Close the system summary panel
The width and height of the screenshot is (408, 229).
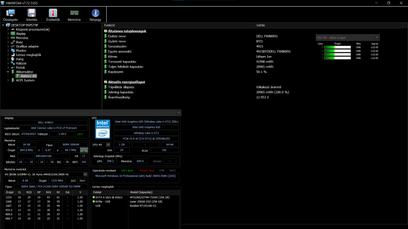tap(178, 112)
